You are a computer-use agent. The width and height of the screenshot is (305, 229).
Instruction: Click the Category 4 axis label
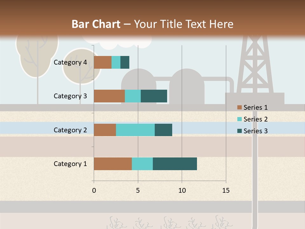70,62
